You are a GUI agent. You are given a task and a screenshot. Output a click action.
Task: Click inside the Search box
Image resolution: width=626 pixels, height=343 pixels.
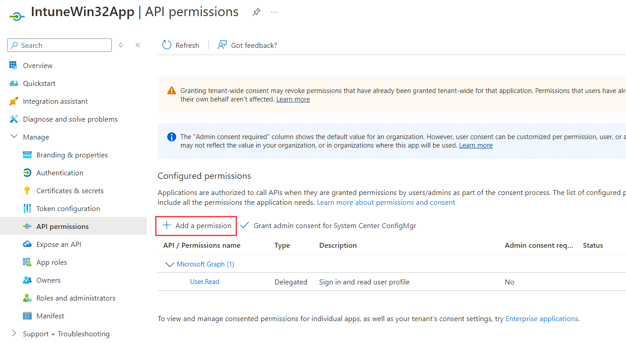pyautogui.click(x=59, y=45)
